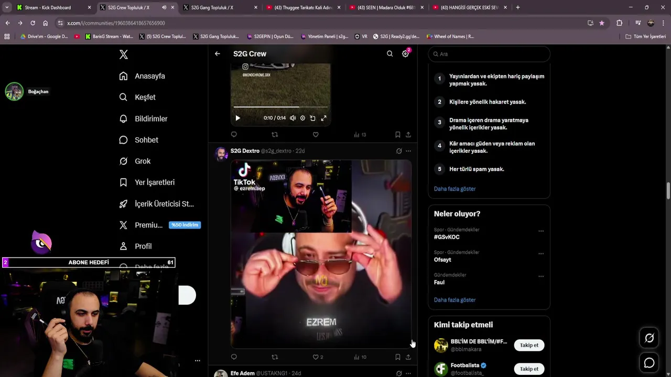Follow Footballista with Takip et
Screen dimensions: 671x377
click(x=529, y=369)
